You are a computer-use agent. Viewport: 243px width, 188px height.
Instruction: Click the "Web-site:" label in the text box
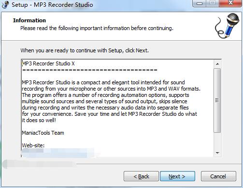[33, 145]
